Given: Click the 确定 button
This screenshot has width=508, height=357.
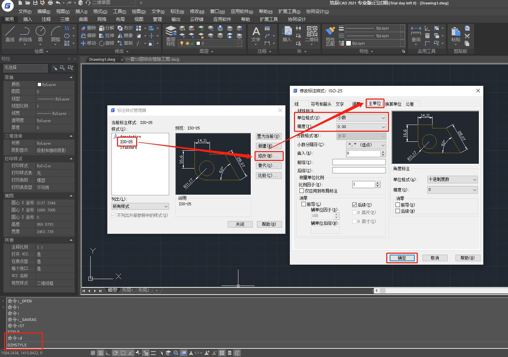Looking at the screenshot, I should pyautogui.click(x=402, y=258).
